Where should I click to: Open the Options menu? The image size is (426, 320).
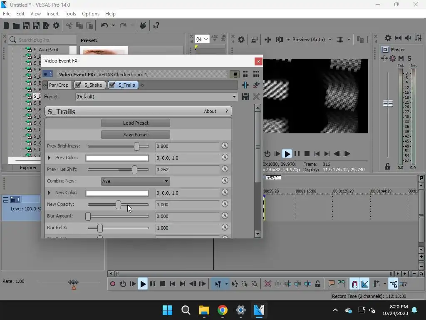[x=90, y=14]
